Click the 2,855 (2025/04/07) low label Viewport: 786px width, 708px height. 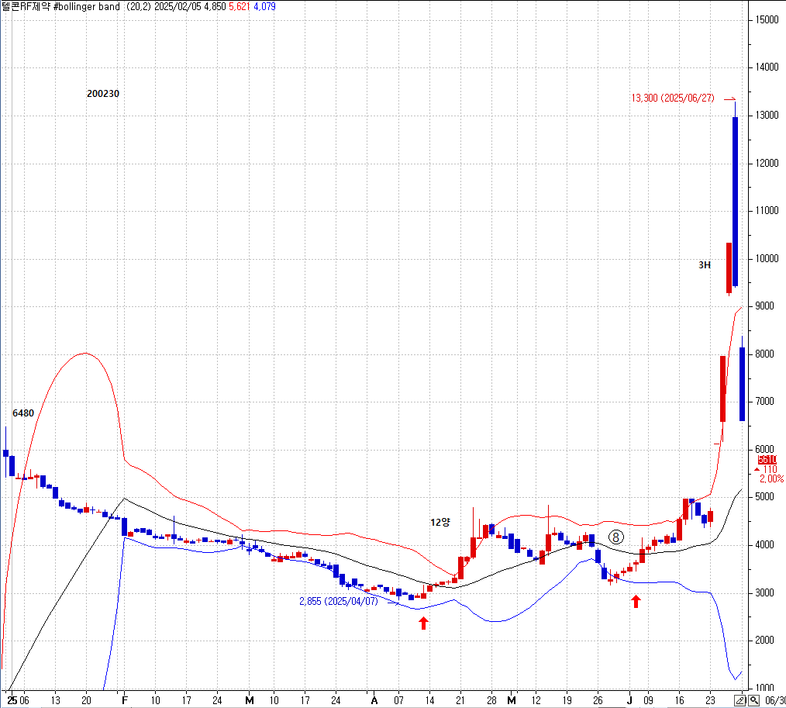point(339,601)
